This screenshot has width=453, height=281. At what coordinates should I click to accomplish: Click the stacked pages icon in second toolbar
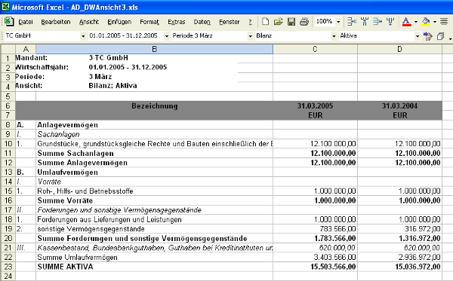tap(440, 36)
